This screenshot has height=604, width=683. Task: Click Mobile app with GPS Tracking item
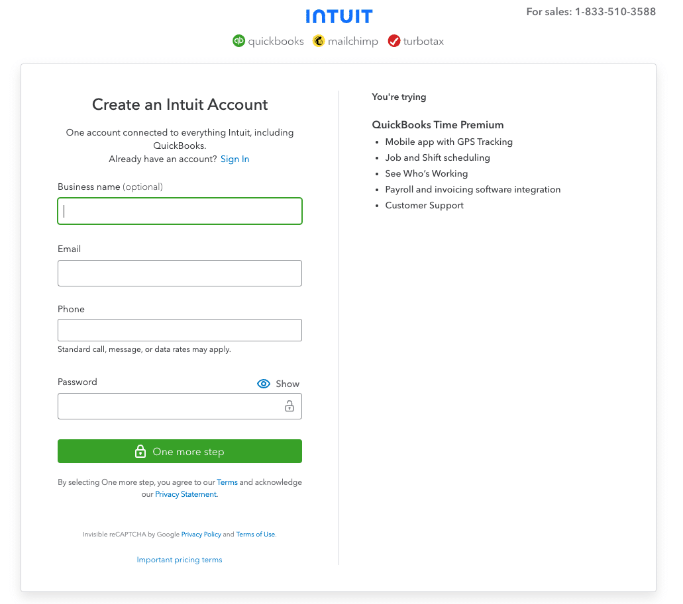pos(448,142)
